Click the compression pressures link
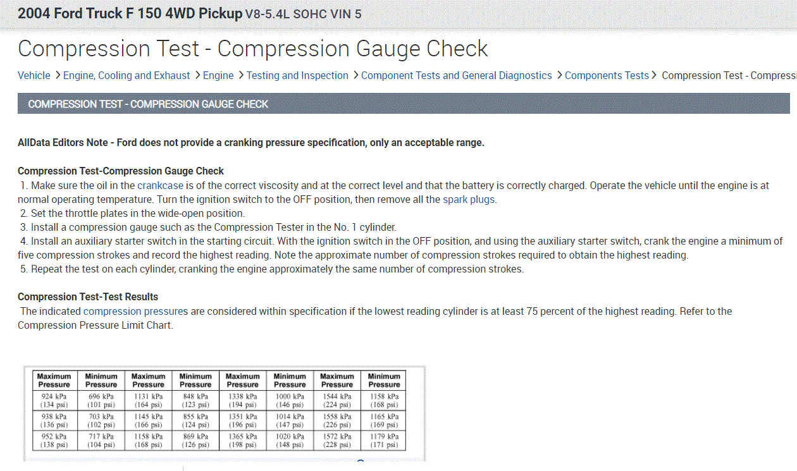This screenshot has width=797, height=471. [x=135, y=311]
